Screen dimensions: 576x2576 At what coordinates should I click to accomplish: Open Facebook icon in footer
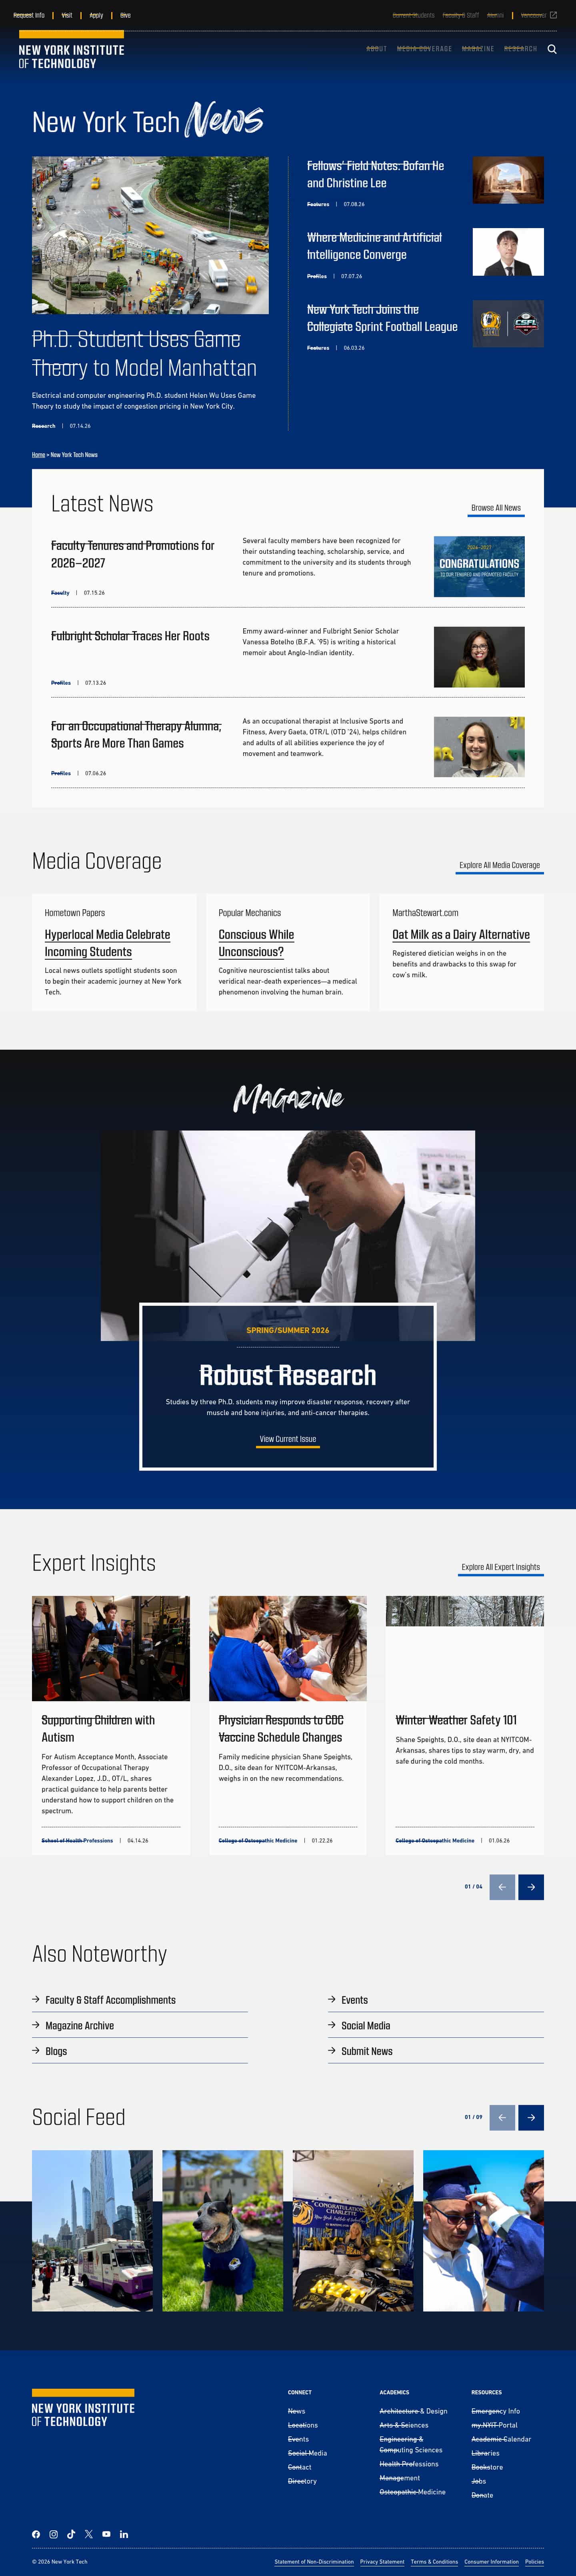click(x=36, y=2534)
